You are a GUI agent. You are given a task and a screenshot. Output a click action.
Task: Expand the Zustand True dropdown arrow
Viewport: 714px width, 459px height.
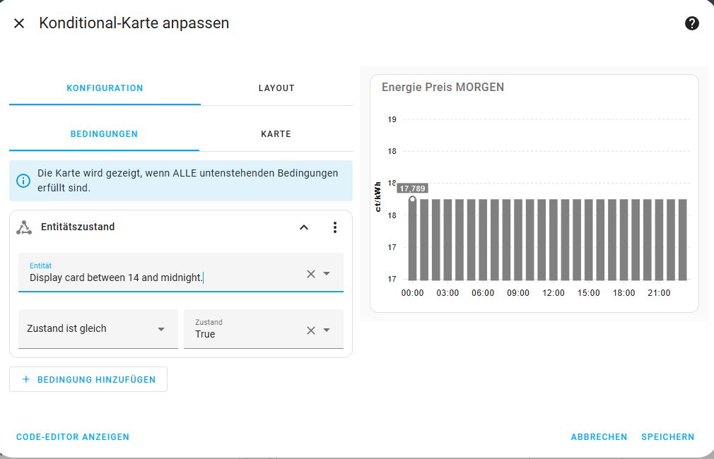(327, 330)
